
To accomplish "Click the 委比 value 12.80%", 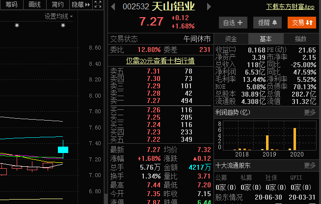I will pyautogui.click(x=149, y=50).
